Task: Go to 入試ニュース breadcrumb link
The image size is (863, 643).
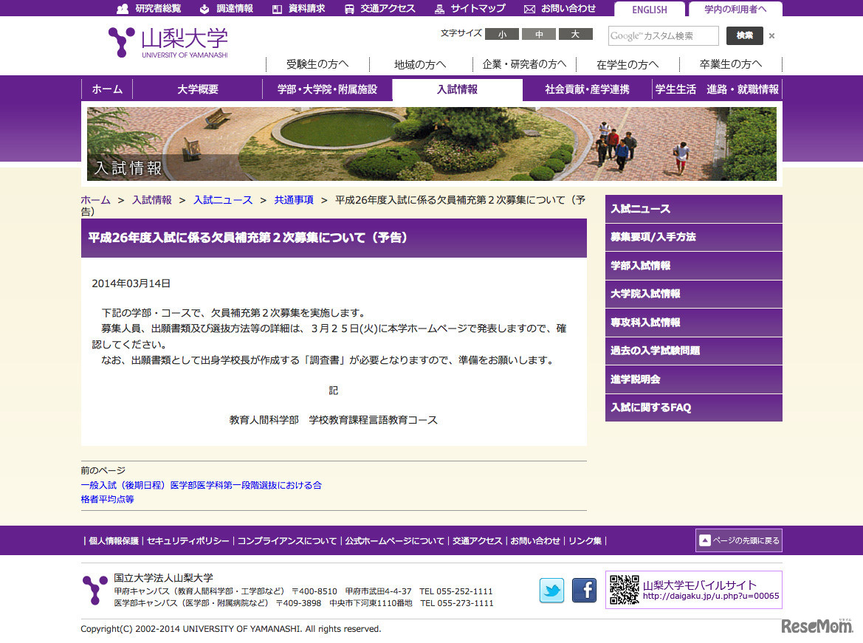Action: (x=222, y=200)
